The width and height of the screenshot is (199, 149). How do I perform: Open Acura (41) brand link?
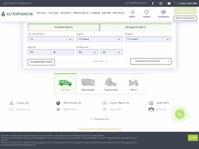coord(23,103)
